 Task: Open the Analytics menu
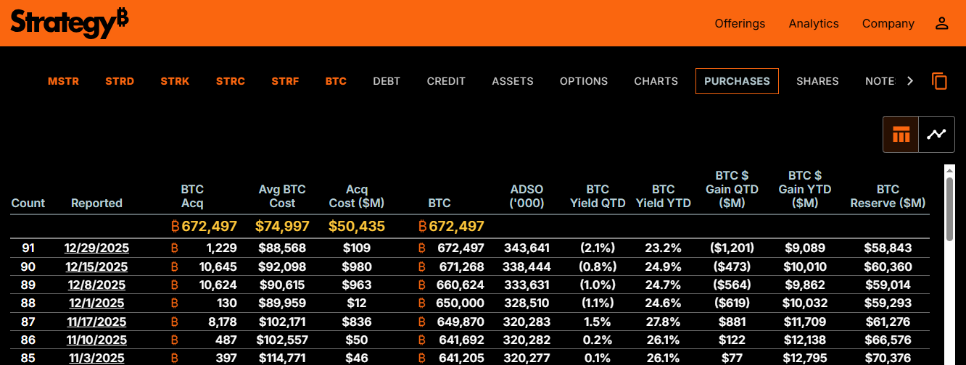[814, 23]
